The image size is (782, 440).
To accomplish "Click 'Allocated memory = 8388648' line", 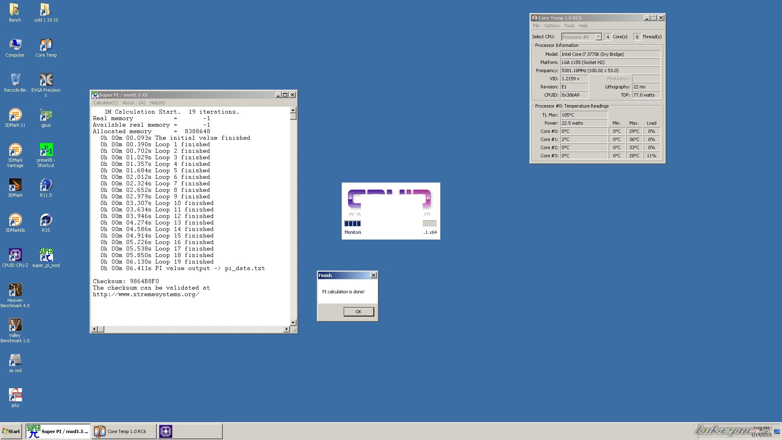I will pos(152,131).
